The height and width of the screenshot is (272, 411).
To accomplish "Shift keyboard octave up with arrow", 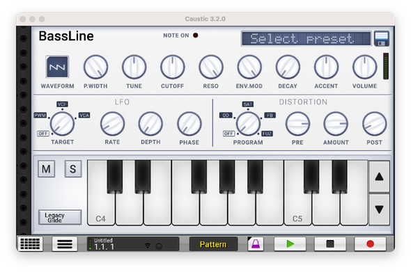I will [379, 177].
